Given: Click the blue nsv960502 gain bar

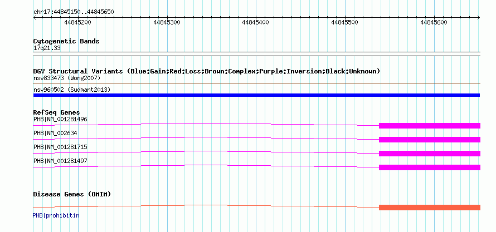Looking at the screenshot, I should 256,95.
